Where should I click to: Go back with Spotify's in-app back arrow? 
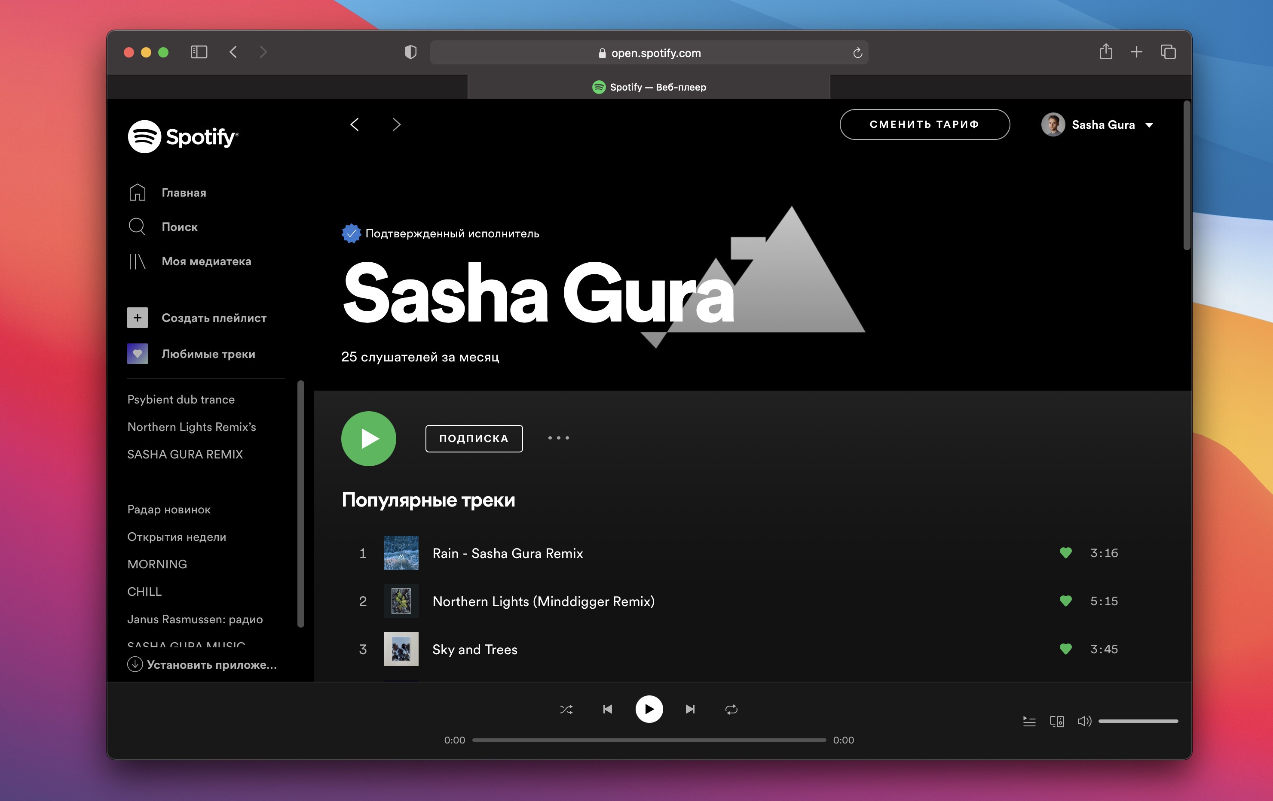[x=355, y=124]
